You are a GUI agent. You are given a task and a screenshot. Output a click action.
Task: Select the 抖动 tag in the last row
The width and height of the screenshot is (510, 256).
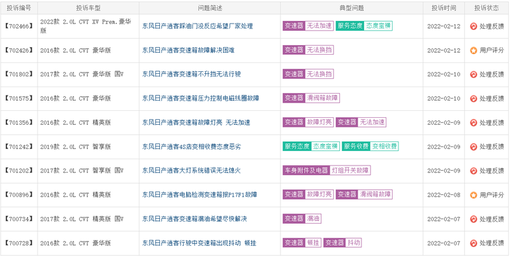[354, 243]
